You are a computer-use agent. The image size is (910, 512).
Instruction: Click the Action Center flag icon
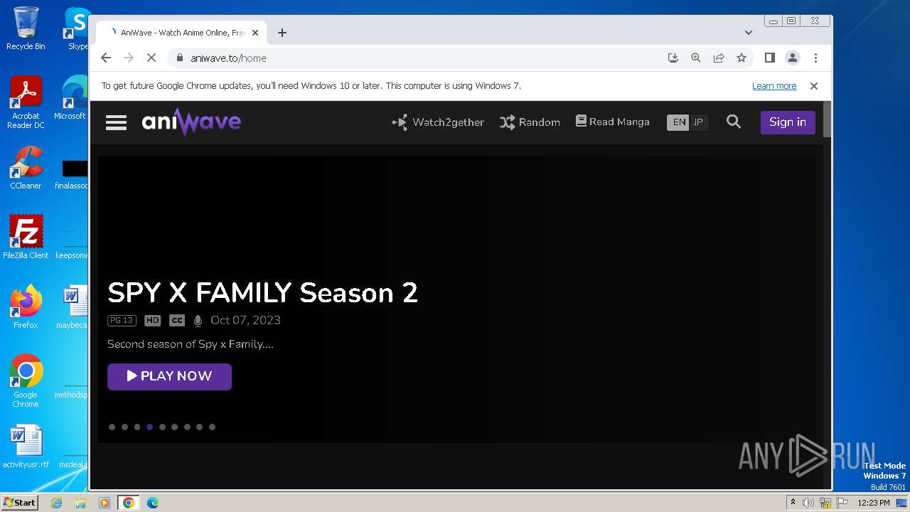click(x=842, y=503)
